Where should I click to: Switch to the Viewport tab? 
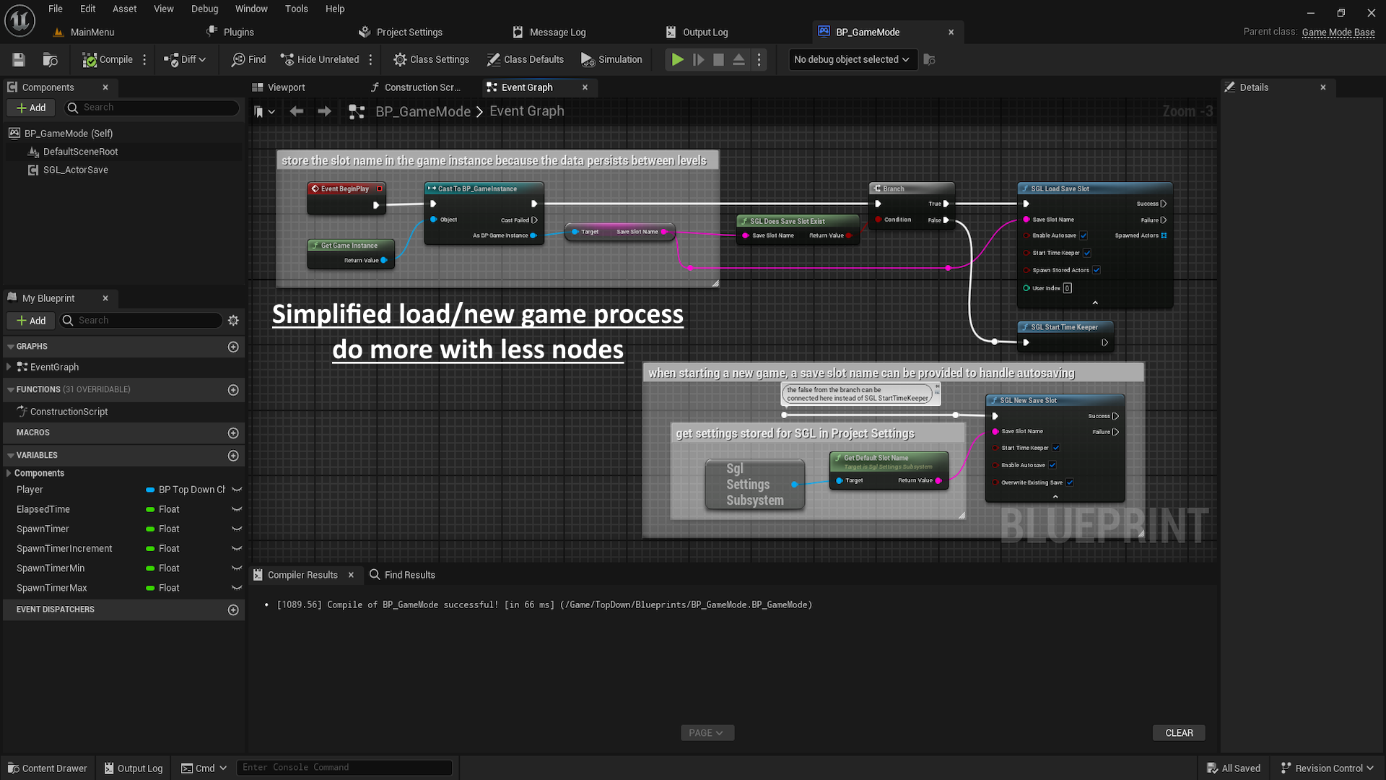point(286,87)
